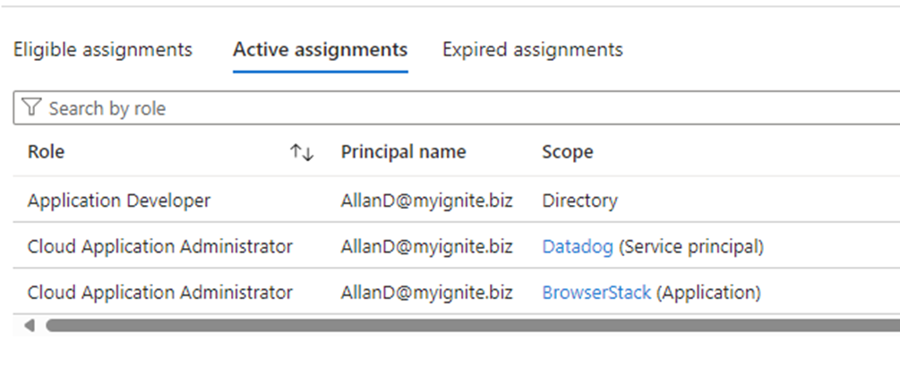Select Cloud Application Administrator row for BrowserStack
Screen dimensions: 900x385
[159, 293]
